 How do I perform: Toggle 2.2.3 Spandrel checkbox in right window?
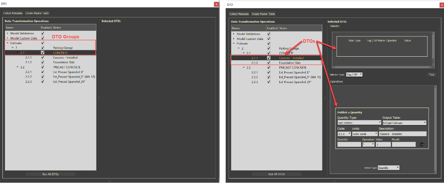point(269,82)
